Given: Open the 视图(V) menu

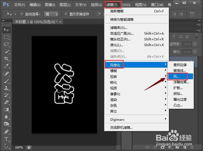Looking at the screenshot, I should tap(140, 5).
